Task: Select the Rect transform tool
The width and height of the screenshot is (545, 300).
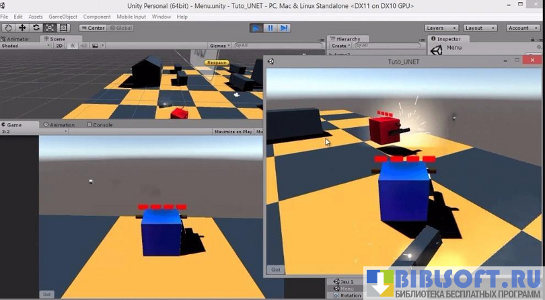Action: 64,28
